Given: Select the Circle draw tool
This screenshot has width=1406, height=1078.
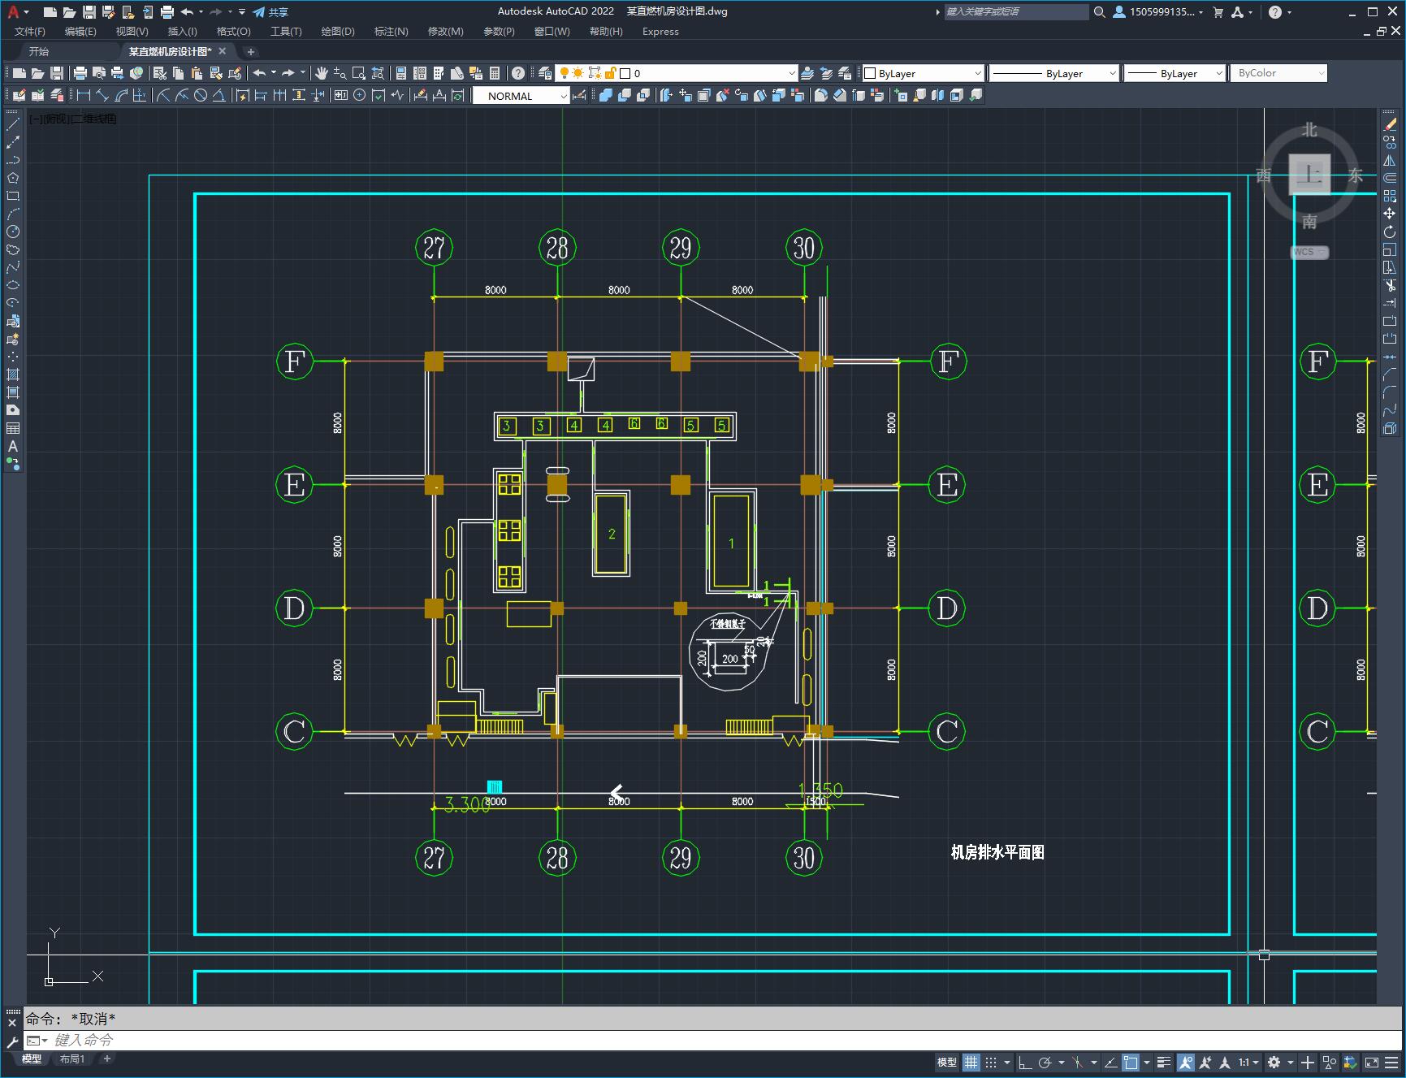Looking at the screenshot, I should point(13,232).
